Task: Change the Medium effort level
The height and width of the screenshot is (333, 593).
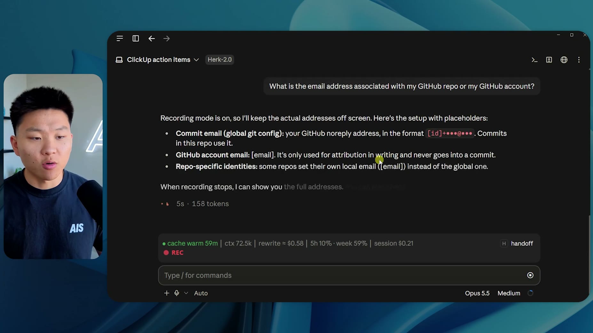Action: (509, 293)
